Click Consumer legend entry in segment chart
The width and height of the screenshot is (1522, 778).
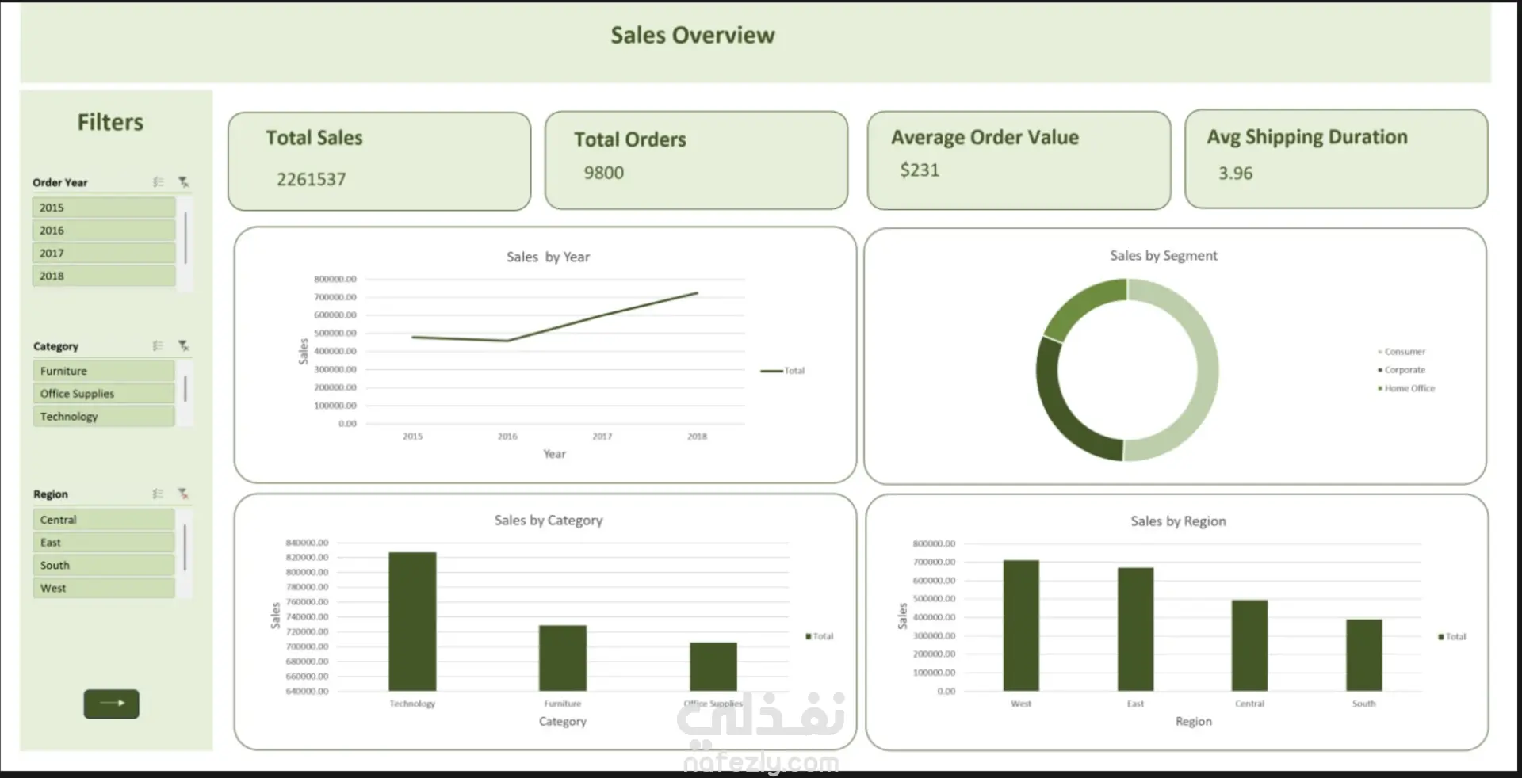[1402, 352]
